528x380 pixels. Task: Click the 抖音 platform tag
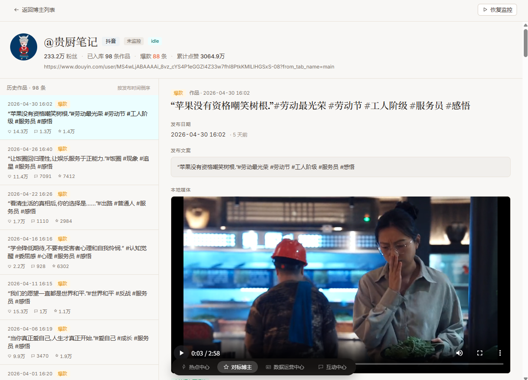[111, 41]
